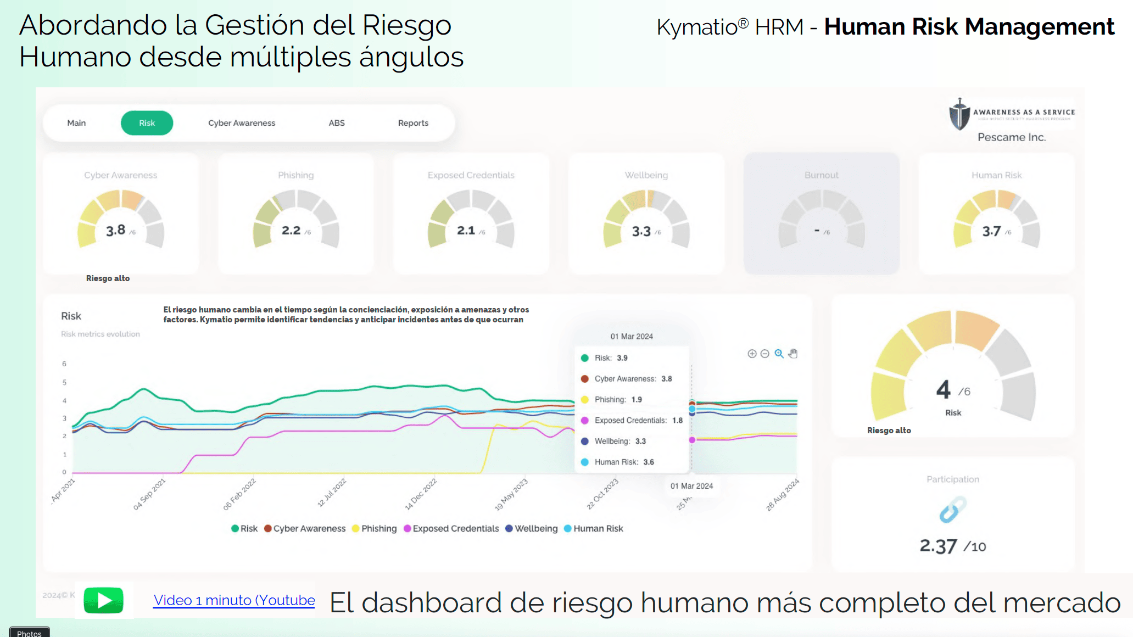
Task: Click the green YouTube play icon
Action: click(x=103, y=600)
